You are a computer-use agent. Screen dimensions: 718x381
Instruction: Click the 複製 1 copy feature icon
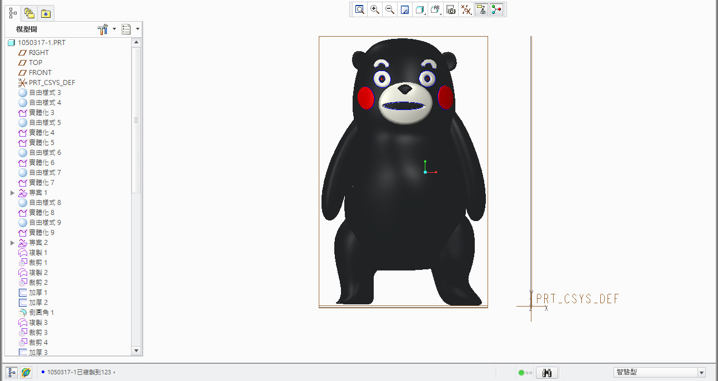pyautogui.click(x=23, y=253)
